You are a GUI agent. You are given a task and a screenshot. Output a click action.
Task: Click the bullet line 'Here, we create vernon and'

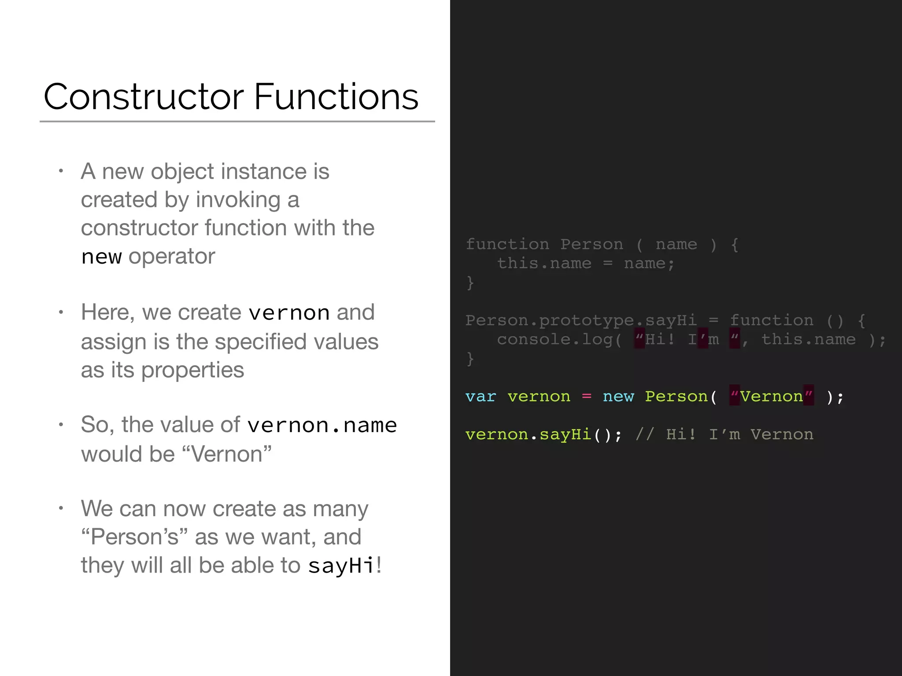228,312
